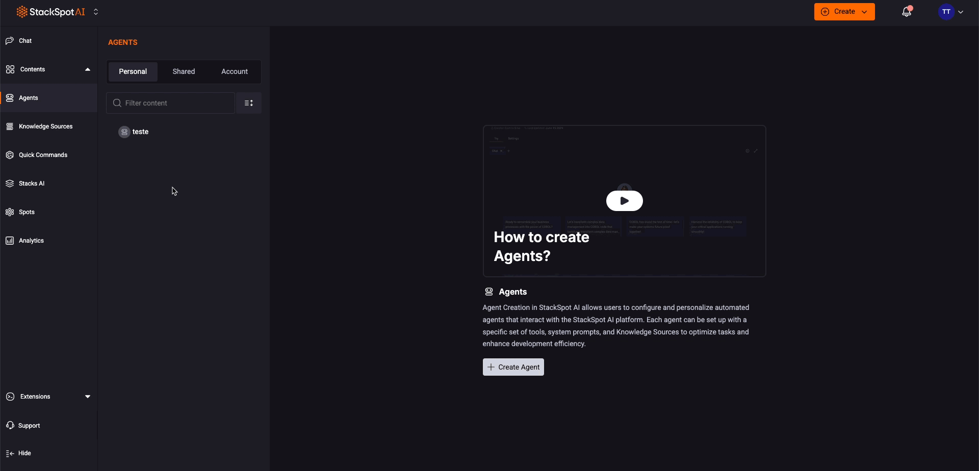This screenshot has width=979, height=471.
Task: Switch to the Account tab
Action: coord(234,71)
